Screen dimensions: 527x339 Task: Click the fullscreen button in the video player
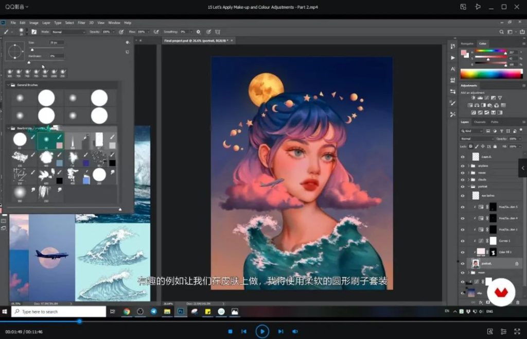[517, 332]
